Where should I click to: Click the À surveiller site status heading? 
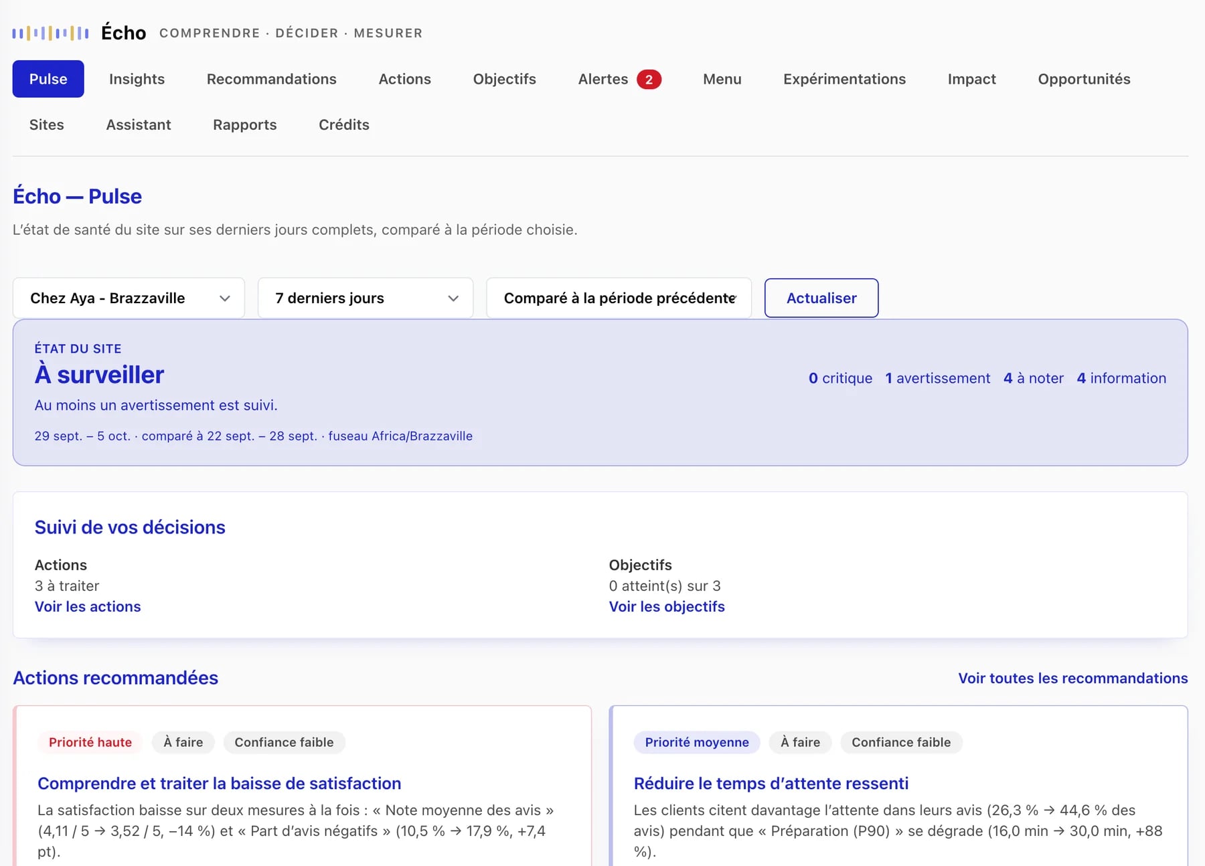point(99,375)
